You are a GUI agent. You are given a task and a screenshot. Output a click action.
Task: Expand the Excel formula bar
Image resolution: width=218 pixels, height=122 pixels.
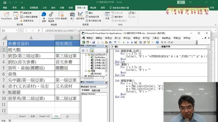coord(216,30)
